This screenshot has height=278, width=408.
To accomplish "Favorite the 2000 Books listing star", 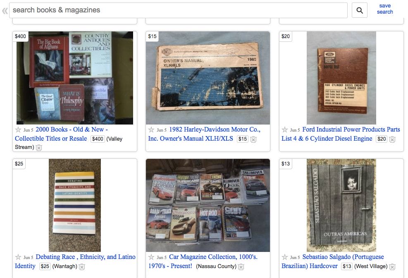I will click(x=18, y=129).
